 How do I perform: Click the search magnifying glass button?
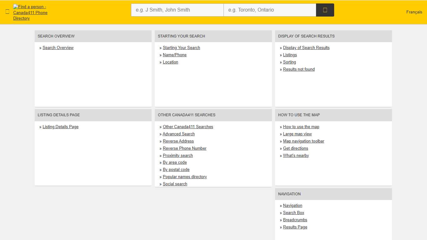pyautogui.click(x=325, y=10)
